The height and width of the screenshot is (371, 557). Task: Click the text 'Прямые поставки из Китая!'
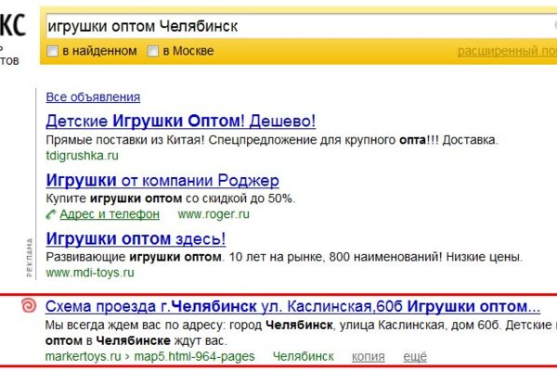125,140
